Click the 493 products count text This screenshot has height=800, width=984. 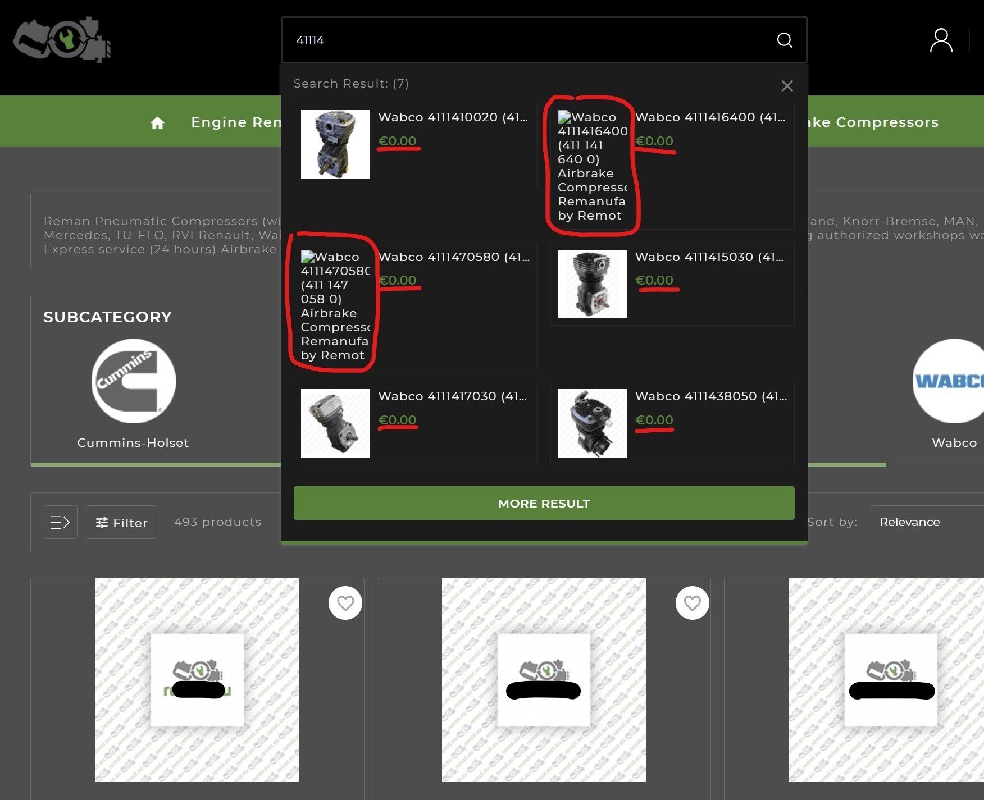click(x=218, y=522)
